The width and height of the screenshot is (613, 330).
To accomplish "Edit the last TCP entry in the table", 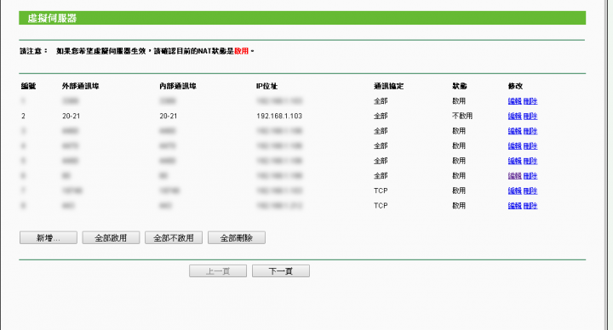I will pos(514,206).
